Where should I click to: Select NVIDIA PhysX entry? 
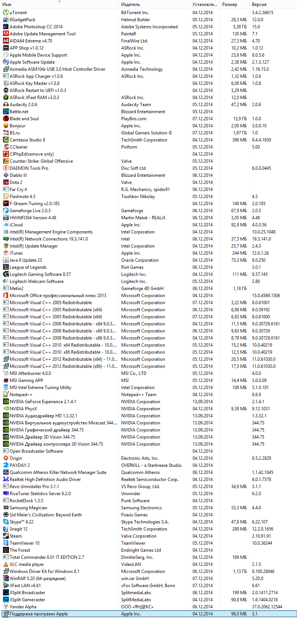tap(23, 408)
